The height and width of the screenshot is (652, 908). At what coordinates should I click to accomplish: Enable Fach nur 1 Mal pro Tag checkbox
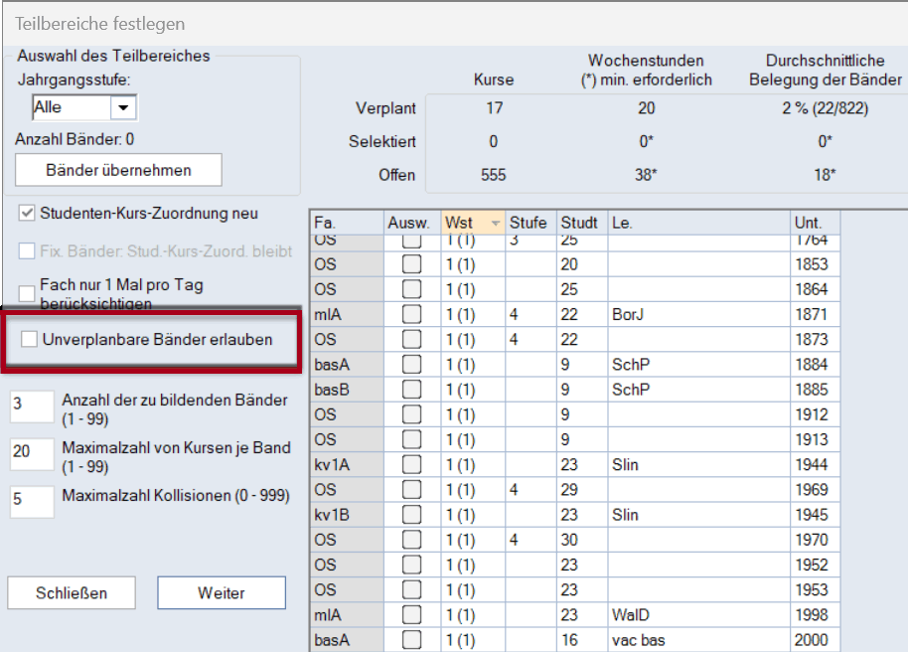pos(27,293)
